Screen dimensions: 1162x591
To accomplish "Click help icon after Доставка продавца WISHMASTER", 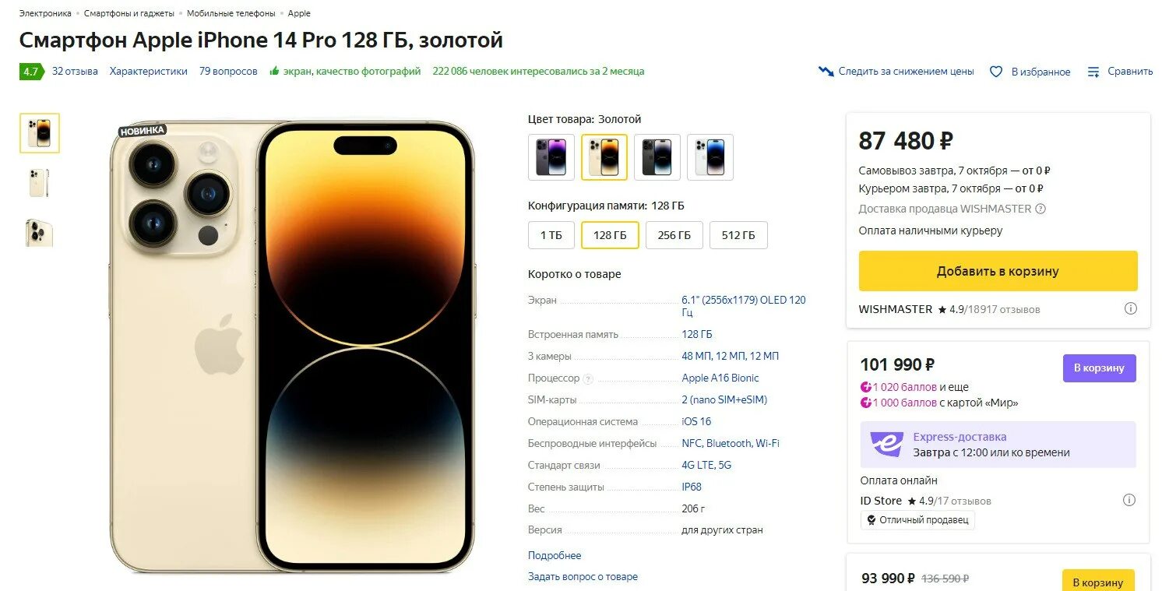I will [x=1041, y=209].
